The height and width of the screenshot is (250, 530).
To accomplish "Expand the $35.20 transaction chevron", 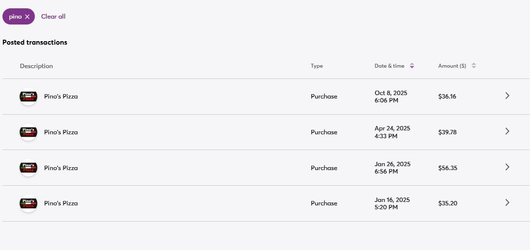I will point(507,202).
